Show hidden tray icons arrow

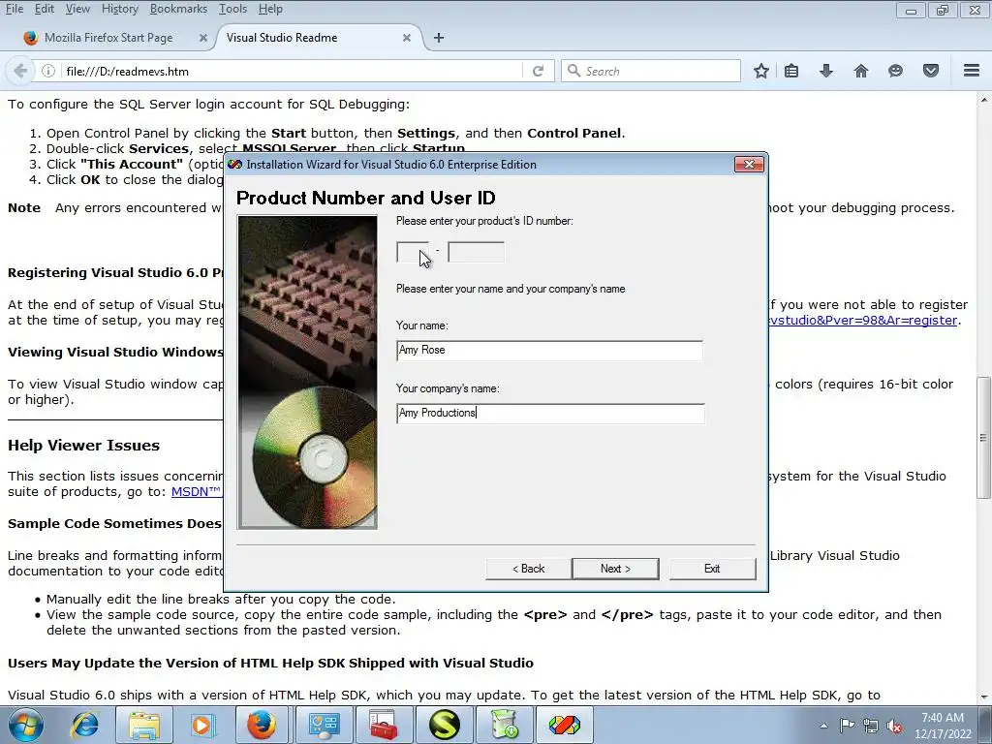click(823, 726)
